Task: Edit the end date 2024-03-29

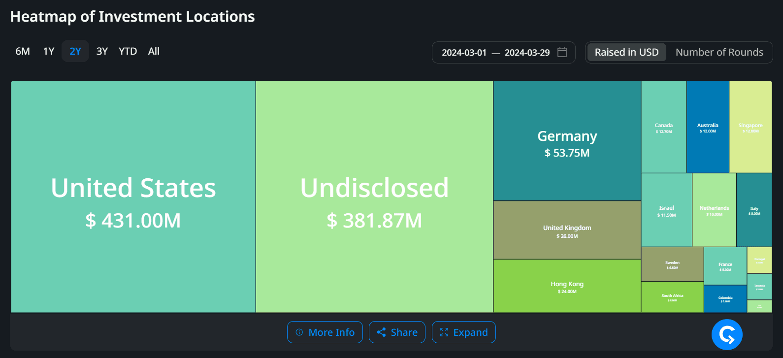Action: click(x=527, y=53)
